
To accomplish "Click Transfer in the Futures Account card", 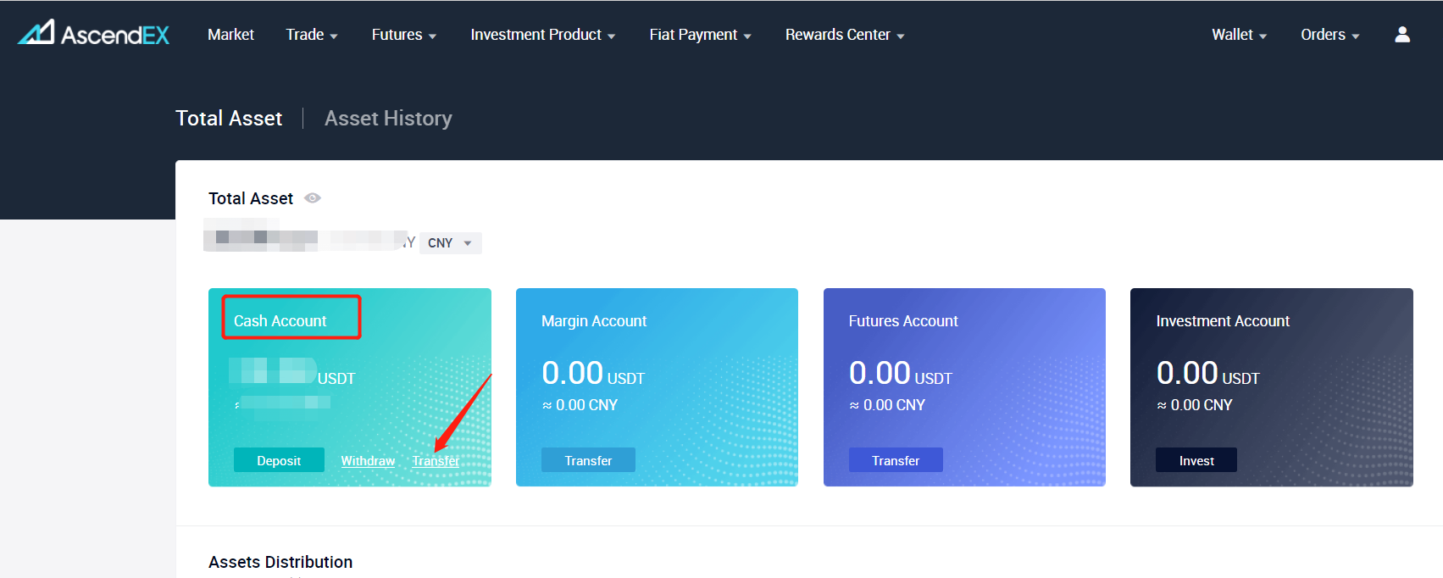I will pyautogui.click(x=896, y=460).
